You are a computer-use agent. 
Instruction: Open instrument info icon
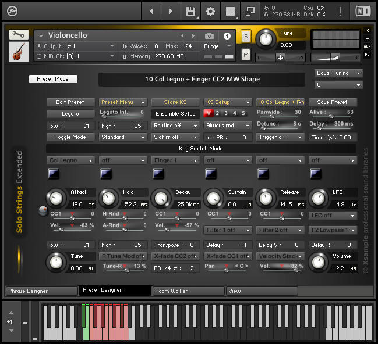point(227,36)
